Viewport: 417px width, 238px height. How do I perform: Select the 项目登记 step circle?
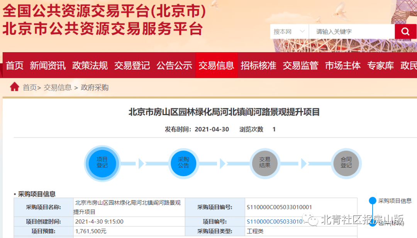[102, 163]
